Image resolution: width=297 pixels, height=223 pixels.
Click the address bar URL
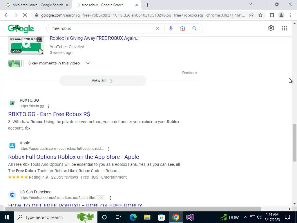click(143, 15)
